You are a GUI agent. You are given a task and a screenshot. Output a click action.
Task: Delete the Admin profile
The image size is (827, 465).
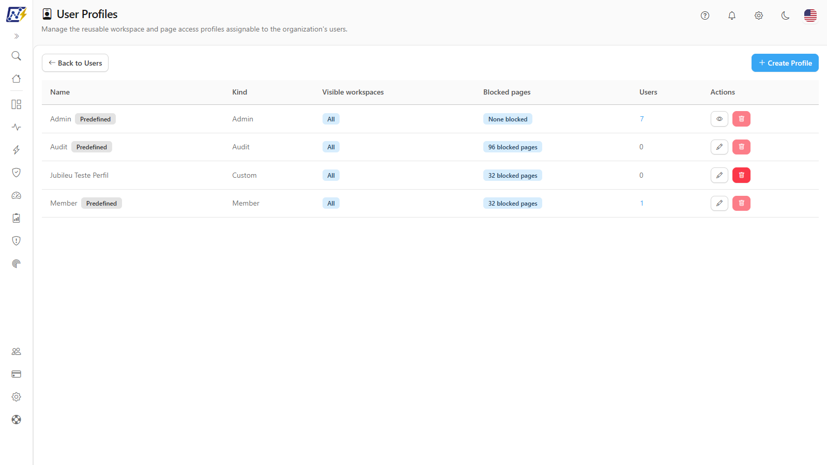[x=741, y=119]
